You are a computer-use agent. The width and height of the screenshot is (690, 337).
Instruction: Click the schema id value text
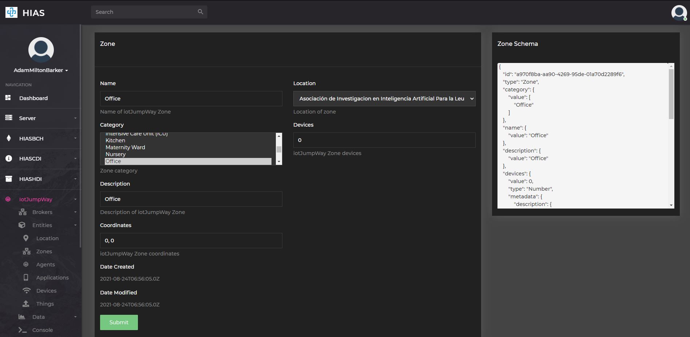click(x=570, y=74)
